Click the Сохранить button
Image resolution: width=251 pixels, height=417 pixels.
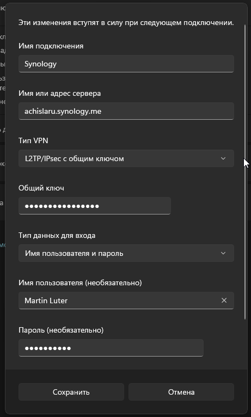[71, 392]
